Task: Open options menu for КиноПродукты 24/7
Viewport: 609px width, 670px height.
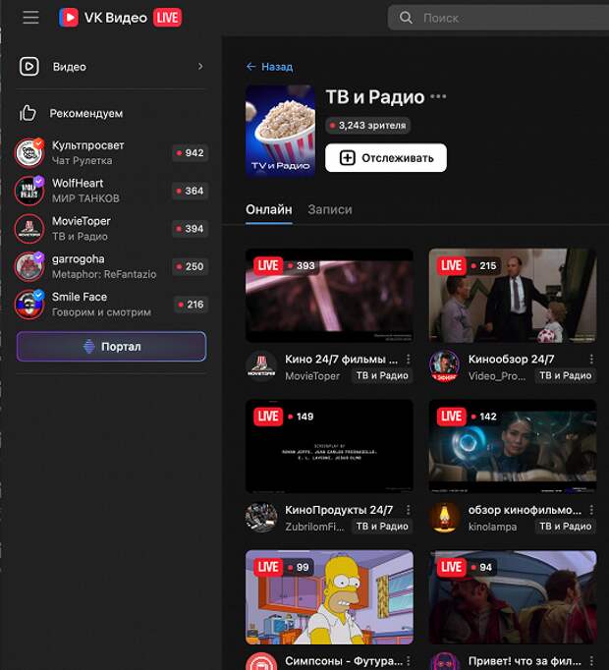Action: (x=409, y=510)
